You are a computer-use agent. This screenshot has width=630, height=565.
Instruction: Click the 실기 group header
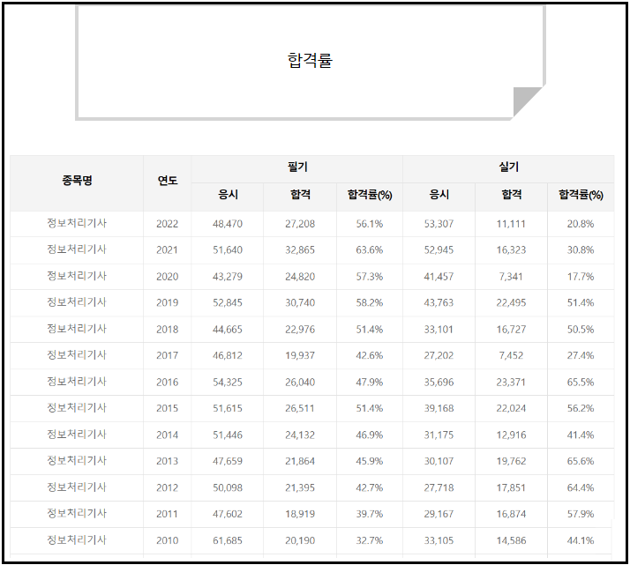tap(508, 167)
